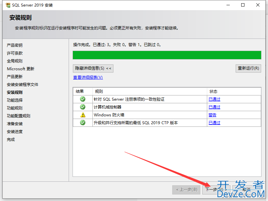Click status summary text 操作完成。已通过: 3
Viewport: 268px width, 201px height.
click(x=92, y=45)
